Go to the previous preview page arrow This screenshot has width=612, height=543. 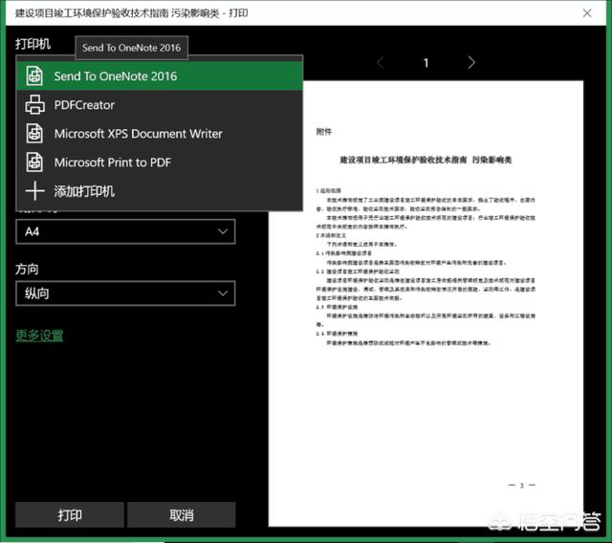(380, 63)
